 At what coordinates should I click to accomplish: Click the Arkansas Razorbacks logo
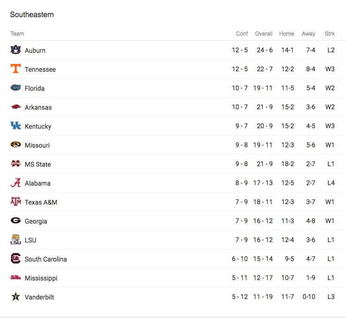pyautogui.click(x=16, y=107)
